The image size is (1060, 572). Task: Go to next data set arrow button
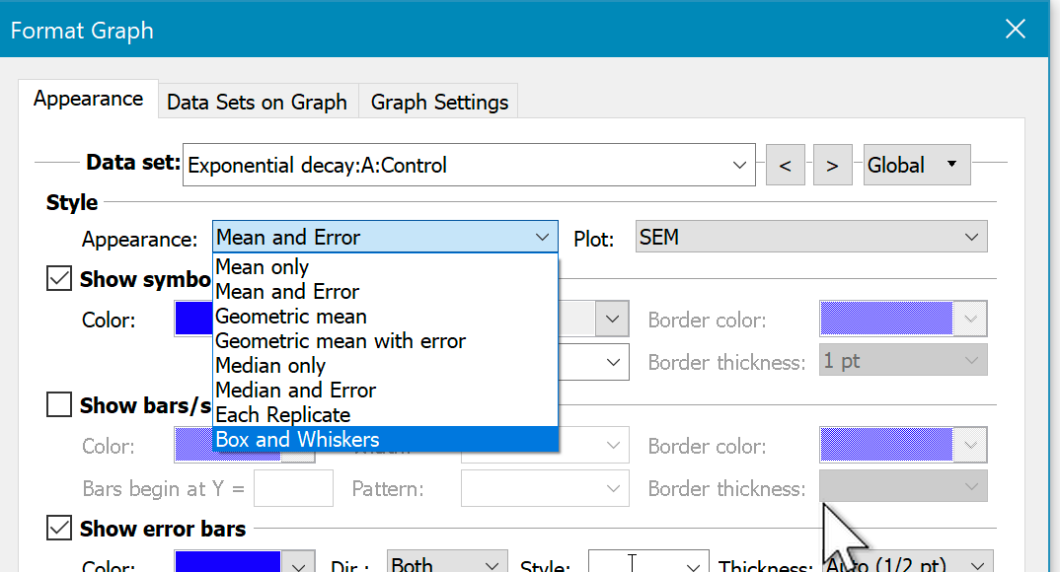[x=832, y=166]
